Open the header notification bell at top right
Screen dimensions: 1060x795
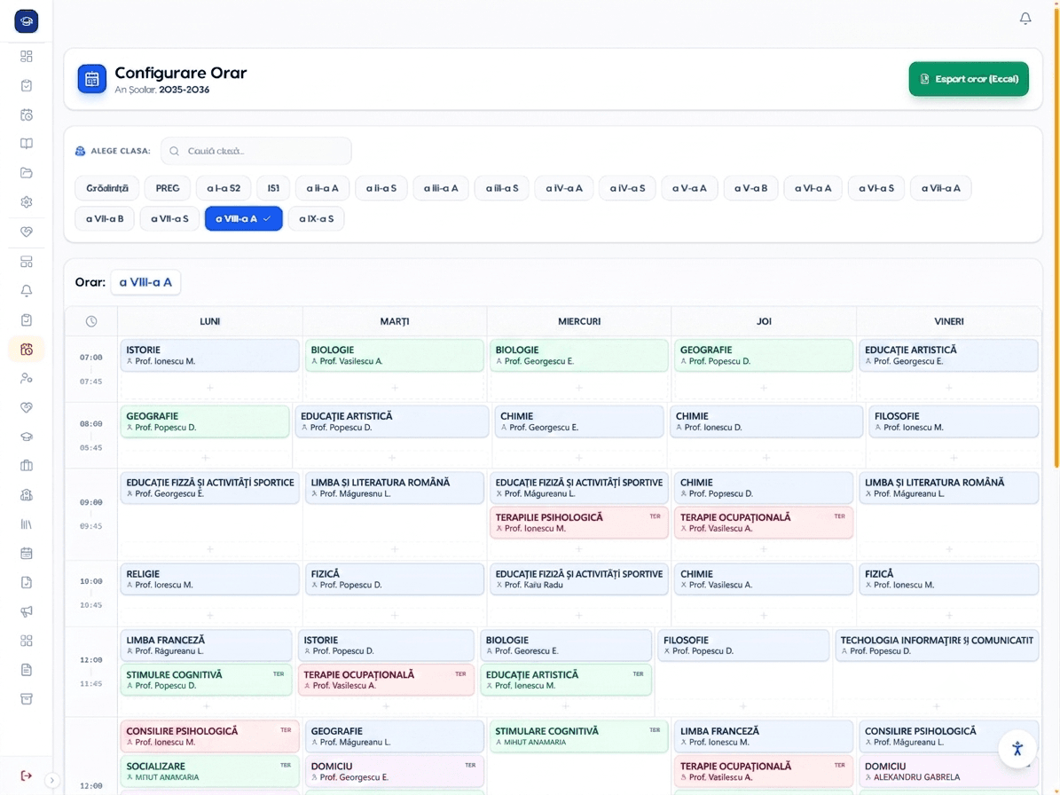click(1025, 19)
